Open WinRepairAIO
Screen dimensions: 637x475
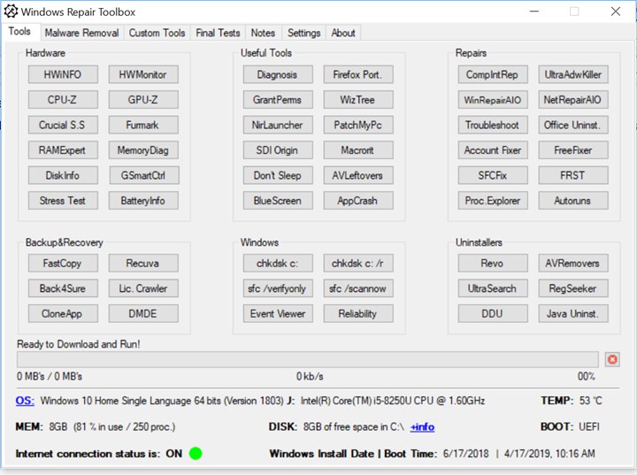[493, 100]
